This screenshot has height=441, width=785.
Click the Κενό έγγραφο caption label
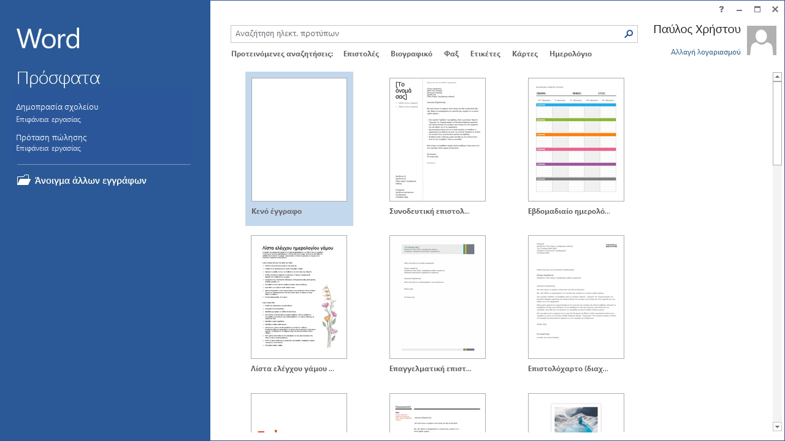277,211
